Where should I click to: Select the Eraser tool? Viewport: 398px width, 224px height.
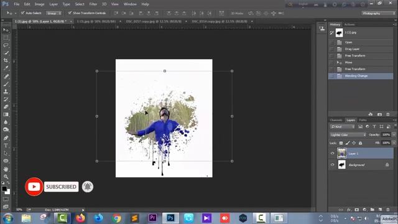click(6, 107)
